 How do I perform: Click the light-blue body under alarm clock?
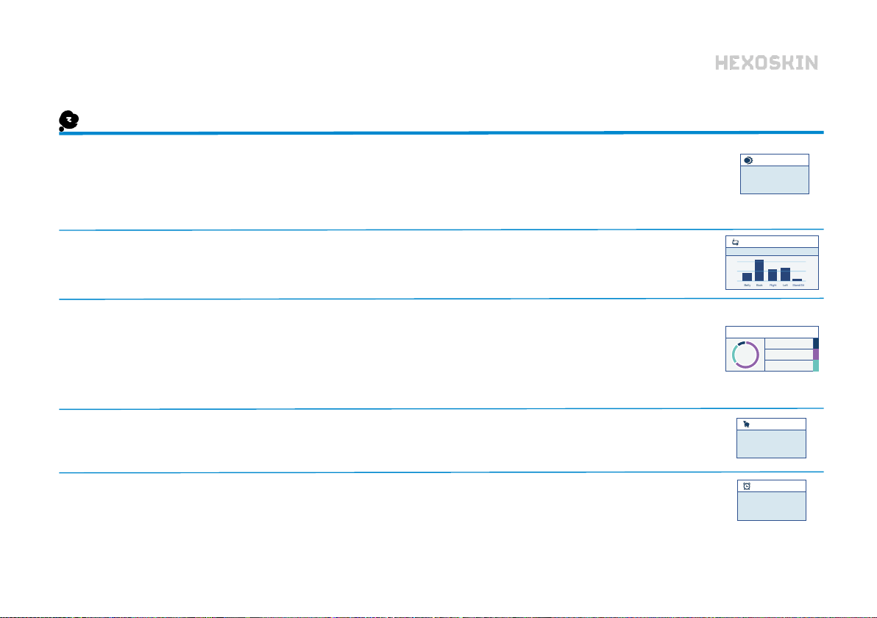[x=772, y=506]
